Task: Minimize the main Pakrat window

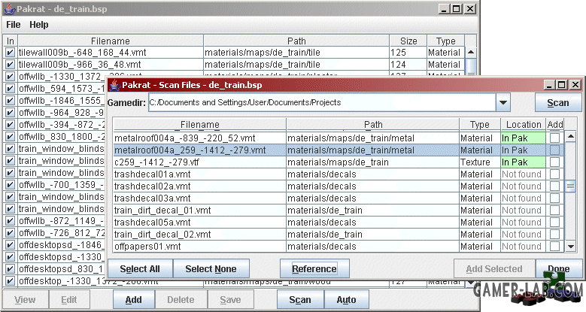Action: coord(444,9)
